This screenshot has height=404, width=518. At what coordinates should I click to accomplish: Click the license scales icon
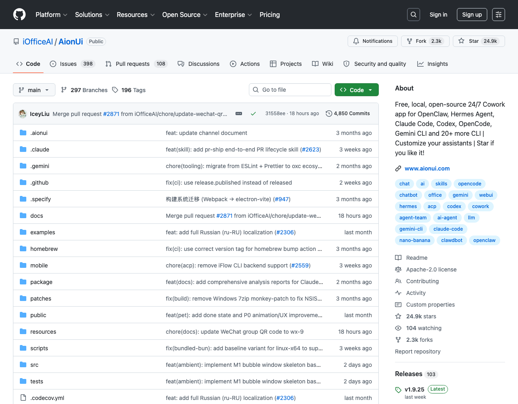point(398,269)
